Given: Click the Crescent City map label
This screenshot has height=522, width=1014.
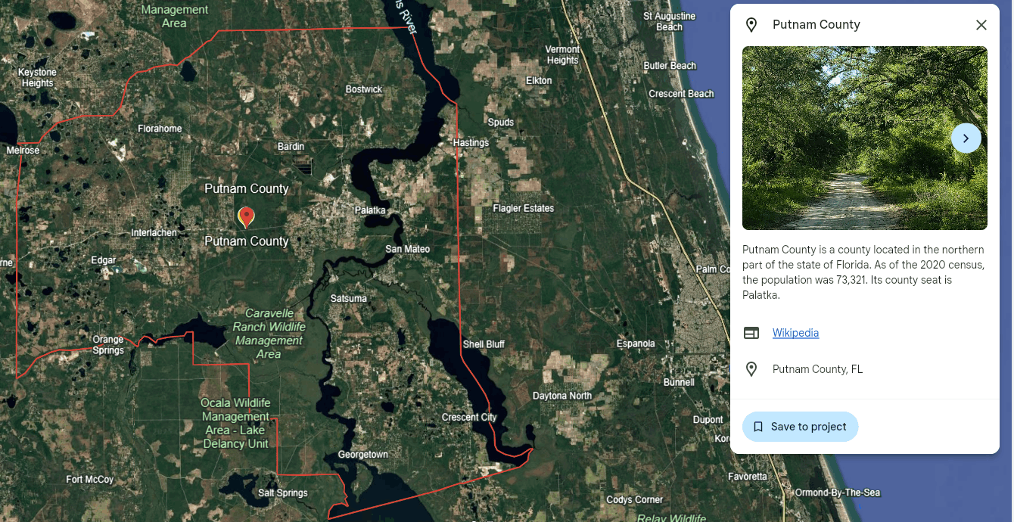Looking at the screenshot, I should [469, 417].
